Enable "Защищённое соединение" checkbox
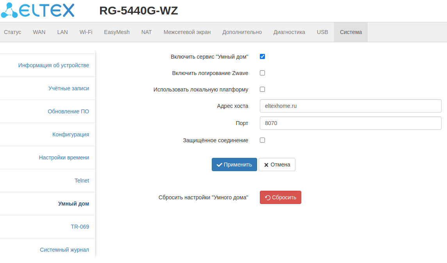Image resolution: width=447 pixels, height=263 pixels. (263, 140)
